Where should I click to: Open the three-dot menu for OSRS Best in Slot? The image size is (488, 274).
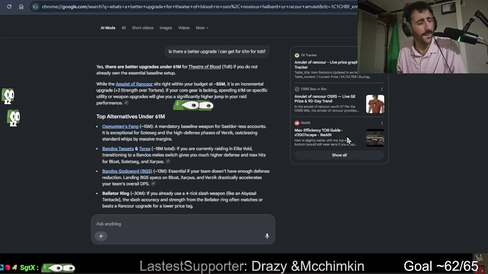(382, 89)
